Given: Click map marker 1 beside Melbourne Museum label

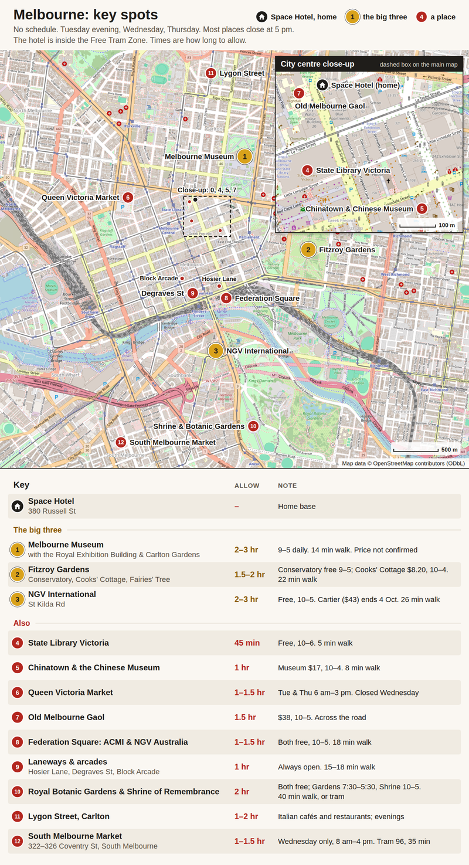Looking at the screenshot, I should [x=244, y=157].
